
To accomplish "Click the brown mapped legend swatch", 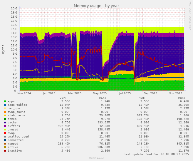I will click(x=5, y=144).
